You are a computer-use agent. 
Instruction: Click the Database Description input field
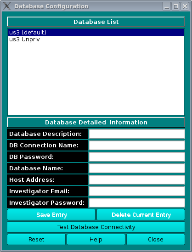pos(137,134)
